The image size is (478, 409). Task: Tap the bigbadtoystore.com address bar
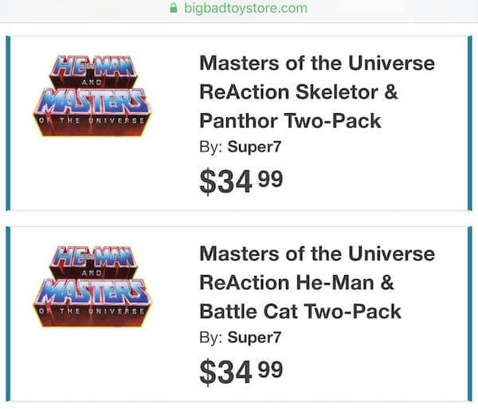[239, 8]
